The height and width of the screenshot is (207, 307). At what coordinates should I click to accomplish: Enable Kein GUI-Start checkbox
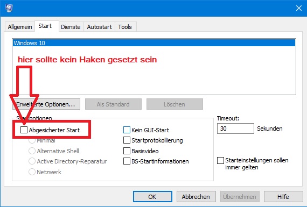point(127,130)
